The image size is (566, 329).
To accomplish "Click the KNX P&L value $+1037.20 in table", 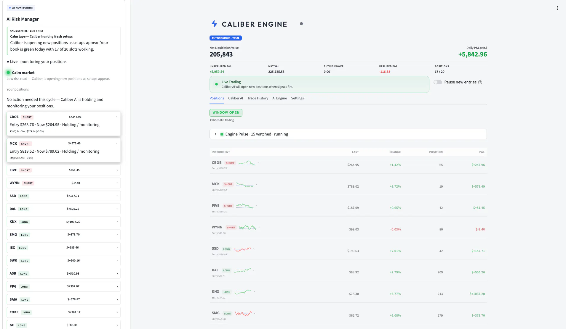I will pos(477,294).
